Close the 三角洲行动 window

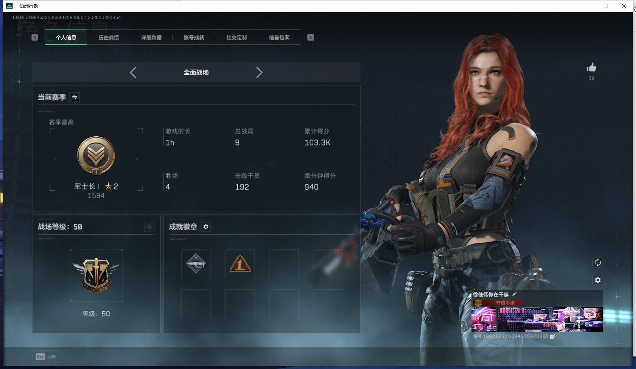[x=624, y=6]
